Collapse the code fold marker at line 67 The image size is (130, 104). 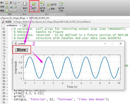tap(12, 29)
